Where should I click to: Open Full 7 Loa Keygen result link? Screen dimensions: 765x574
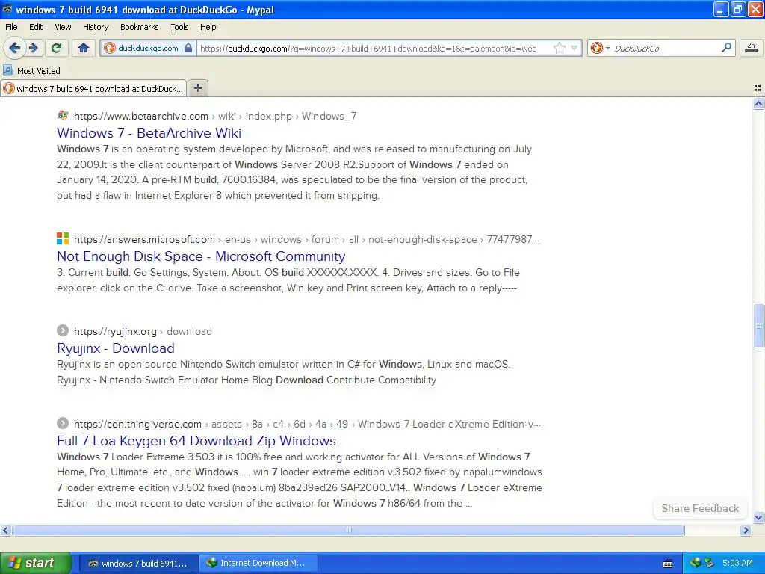[196, 441]
